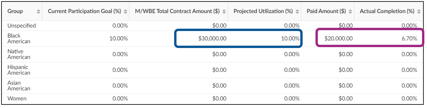The width and height of the screenshot is (427, 108).
Task: Sort using Paid Amount ($) arrows
Action: [x=351, y=12]
